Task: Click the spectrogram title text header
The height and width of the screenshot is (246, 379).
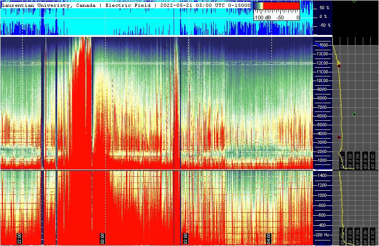Action: click(126, 6)
